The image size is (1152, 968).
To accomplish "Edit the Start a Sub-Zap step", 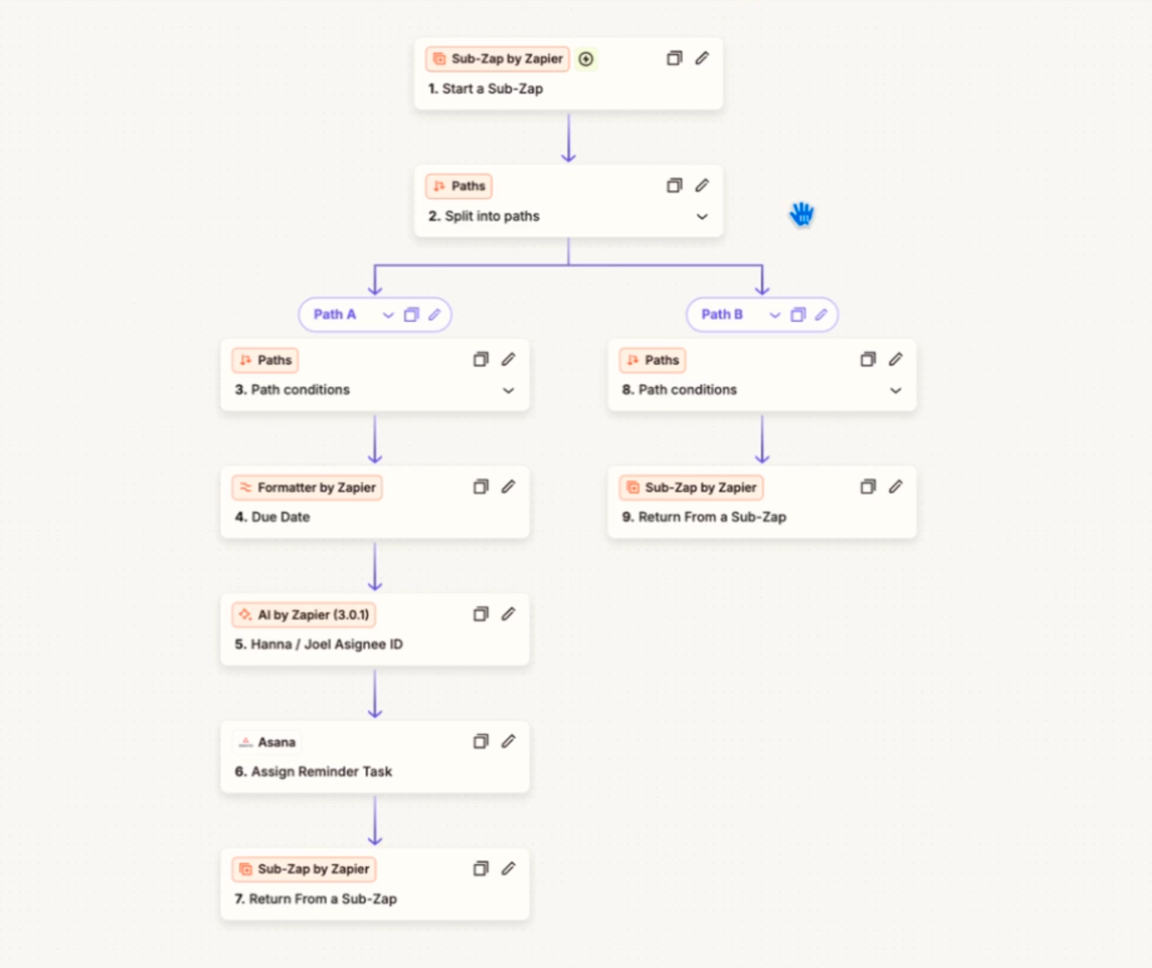I will 702,58.
